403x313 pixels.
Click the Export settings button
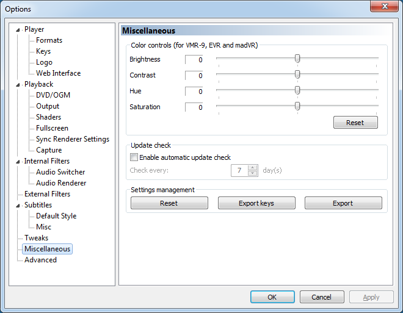[x=343, y=203]
